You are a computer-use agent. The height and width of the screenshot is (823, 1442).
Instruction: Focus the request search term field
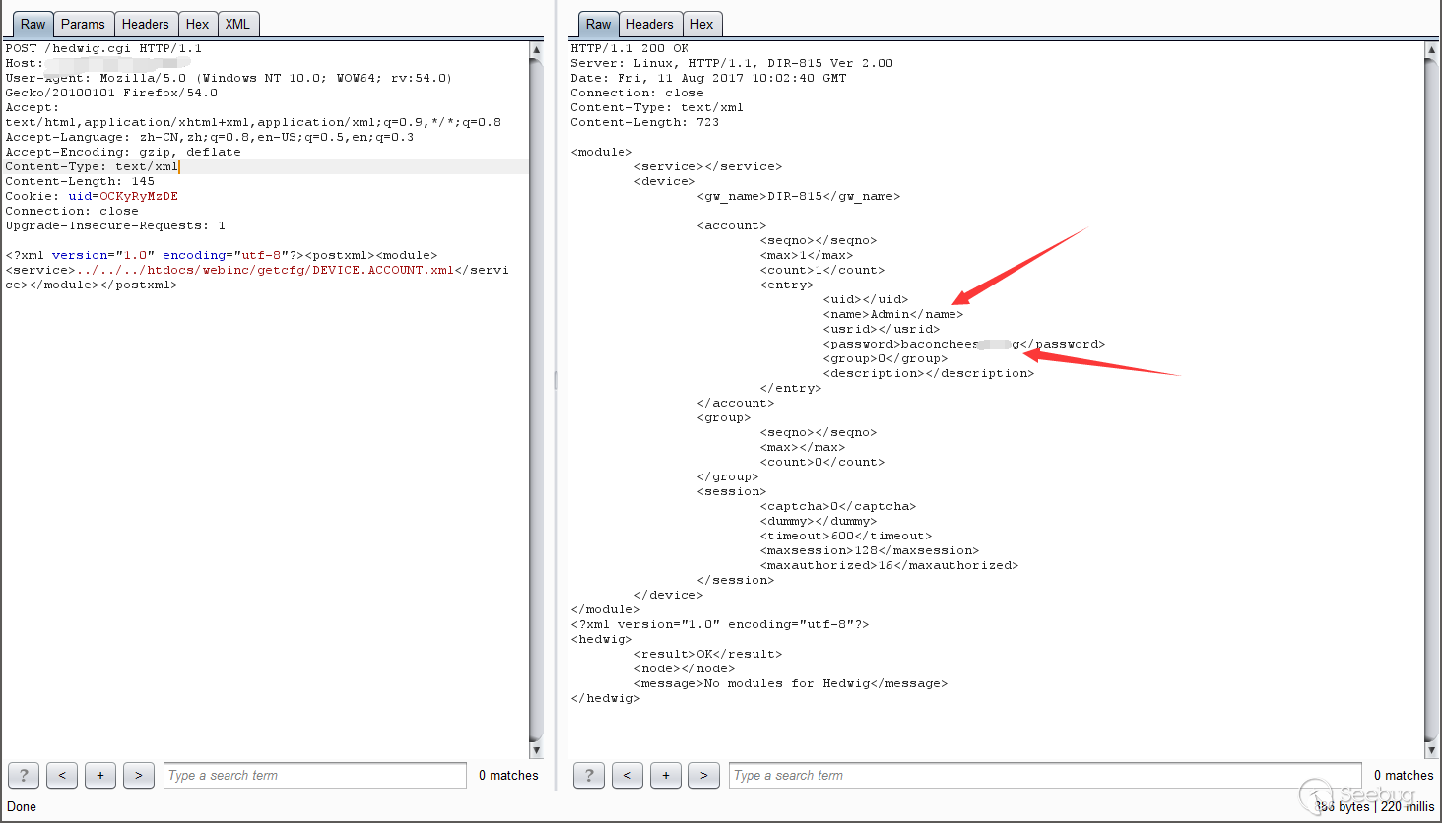coord(315,775)
